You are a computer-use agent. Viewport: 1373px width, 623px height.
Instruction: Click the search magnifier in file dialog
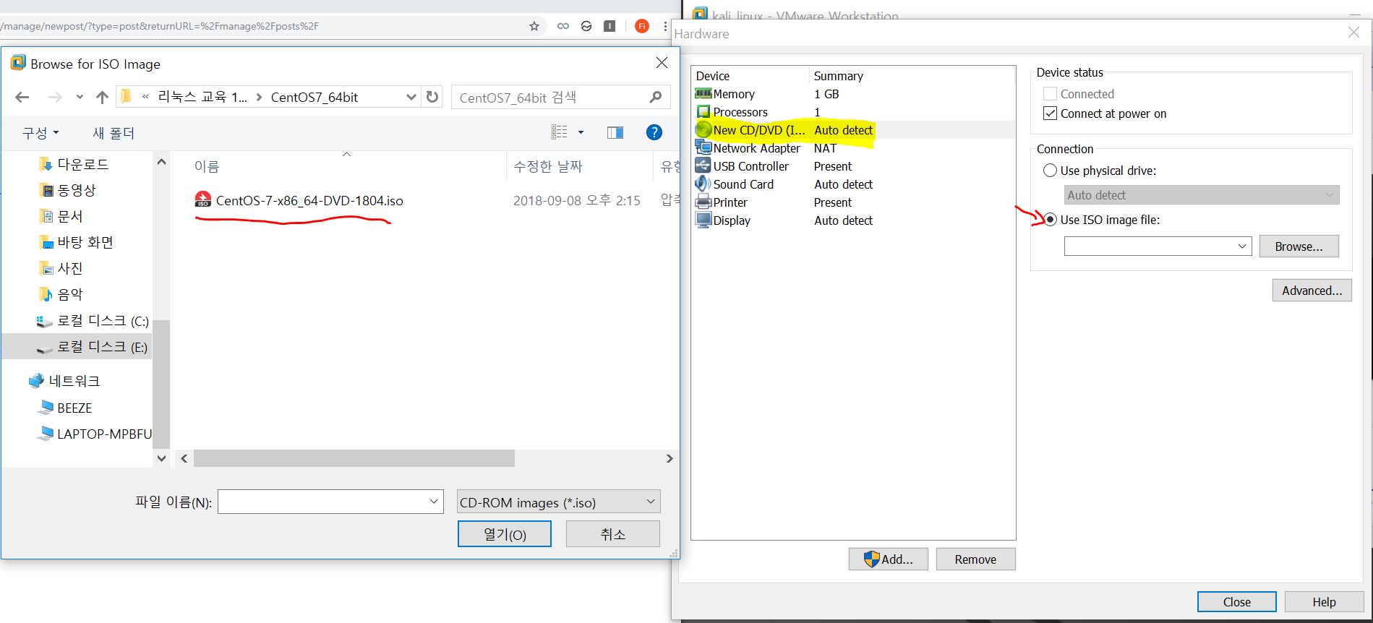click(x=656, y=97)
